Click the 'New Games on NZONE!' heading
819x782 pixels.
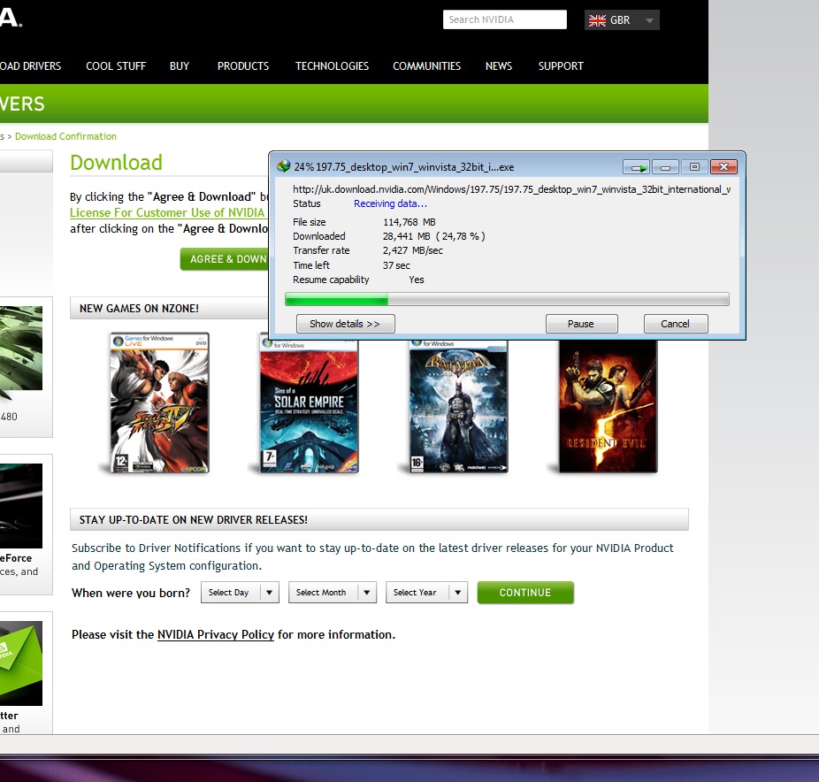pyautogui.click(x=139, y=309)
